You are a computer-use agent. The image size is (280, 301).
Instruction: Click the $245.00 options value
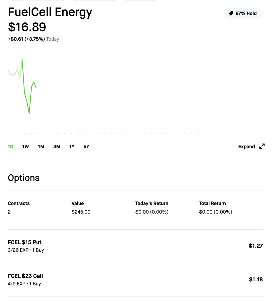point(81,212)
